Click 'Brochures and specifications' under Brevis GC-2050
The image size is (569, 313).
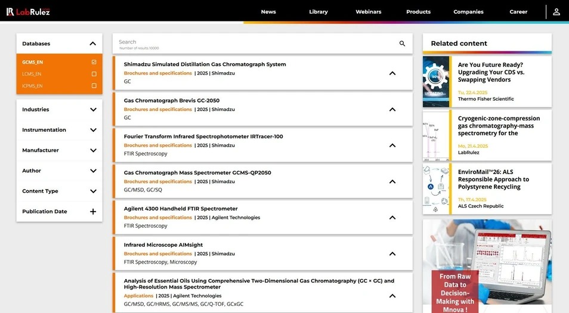pyautogui.click(x=158, y=109)
